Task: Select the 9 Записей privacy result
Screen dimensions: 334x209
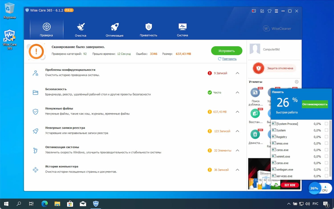Action: pos(217,73)
